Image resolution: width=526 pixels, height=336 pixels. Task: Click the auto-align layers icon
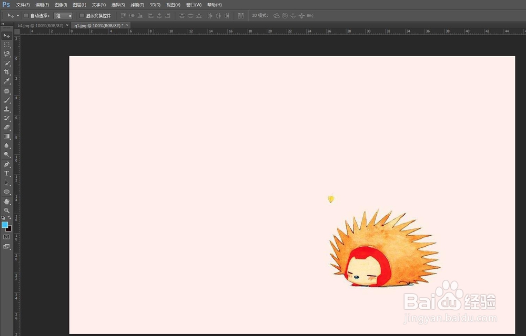(x=241, y=16)
